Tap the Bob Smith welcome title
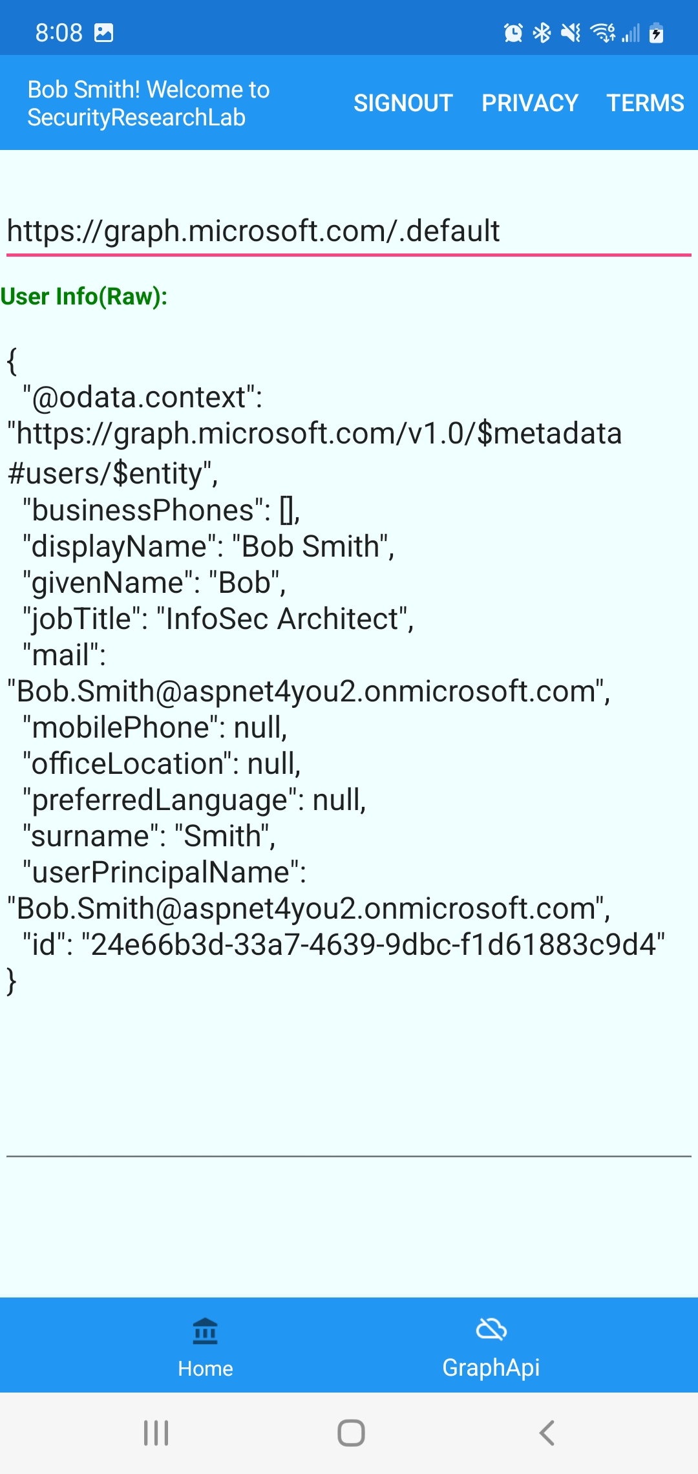The width and height of the screenshot is (698, 1474). tap(149, 103)
